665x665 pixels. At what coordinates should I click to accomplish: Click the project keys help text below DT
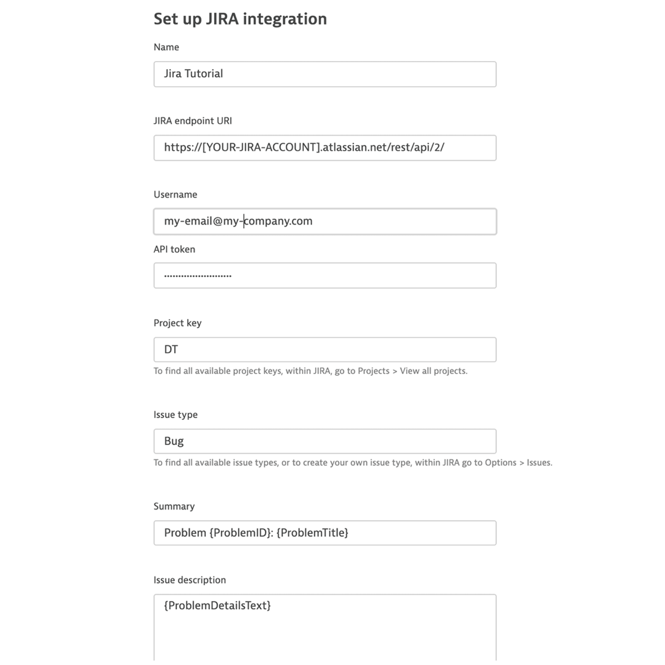coord(310,371)
